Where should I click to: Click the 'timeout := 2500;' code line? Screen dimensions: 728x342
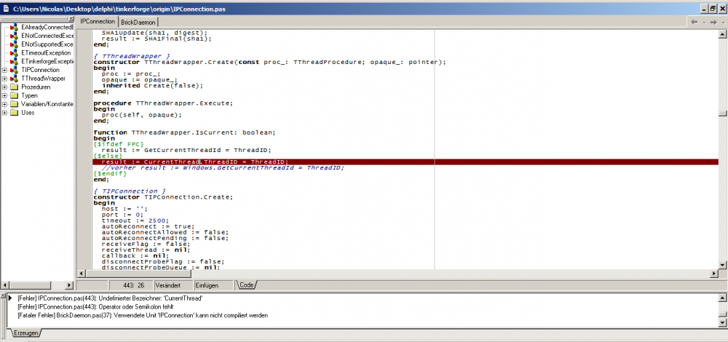point(135,220)
